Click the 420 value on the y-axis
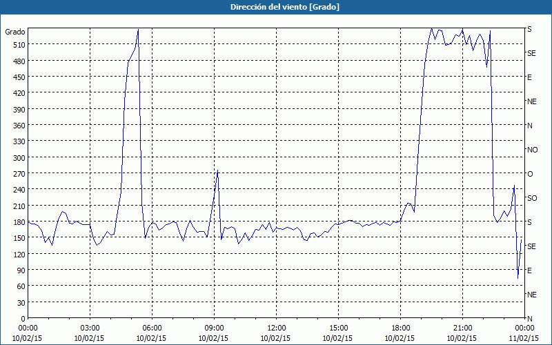Screen dimensions: 552x345 click(x=19, y=93)
